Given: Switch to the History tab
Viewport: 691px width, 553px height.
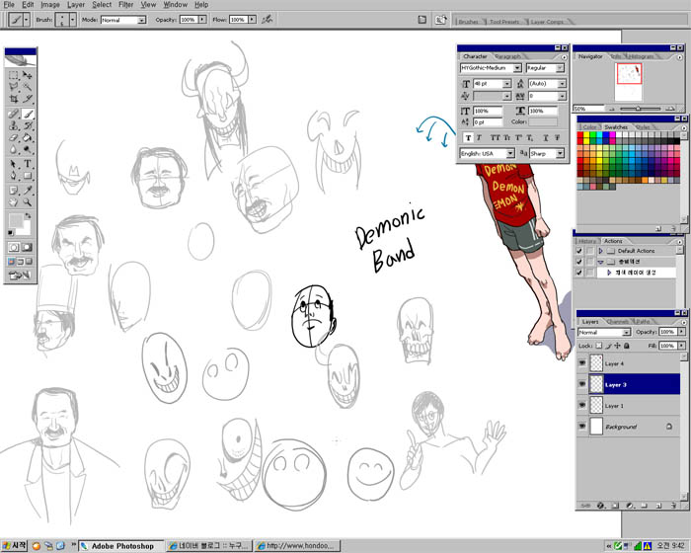Looking at the screenshot, I should 586,241.
